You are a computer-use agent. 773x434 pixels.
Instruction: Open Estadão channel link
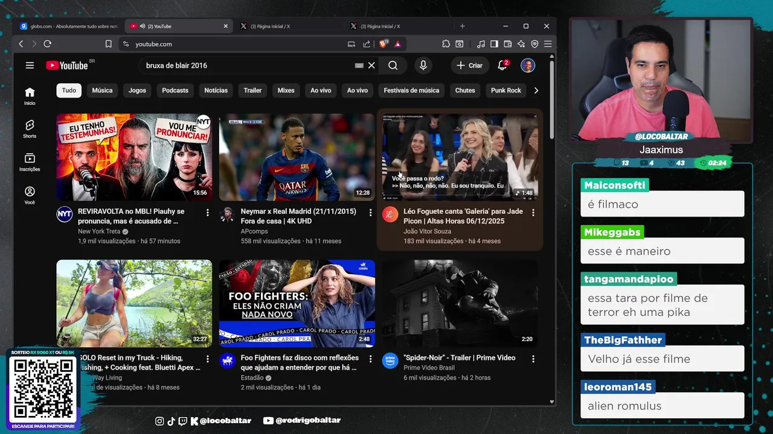(x=252, y=378)
